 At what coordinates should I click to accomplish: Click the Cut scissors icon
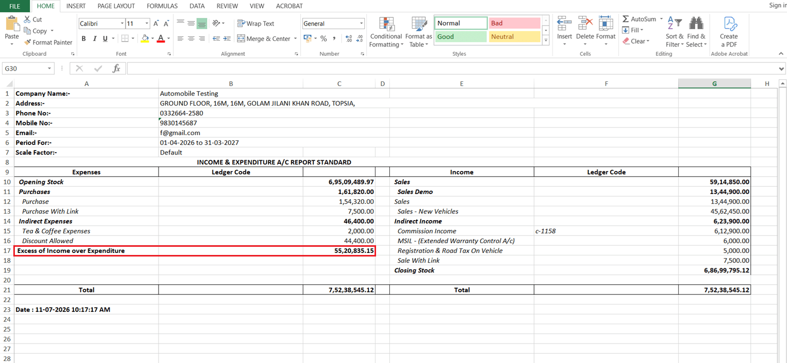click(27, 19)
